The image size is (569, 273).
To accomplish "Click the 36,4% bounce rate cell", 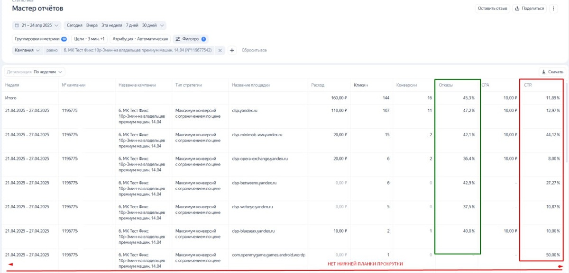I will (469, 159).
